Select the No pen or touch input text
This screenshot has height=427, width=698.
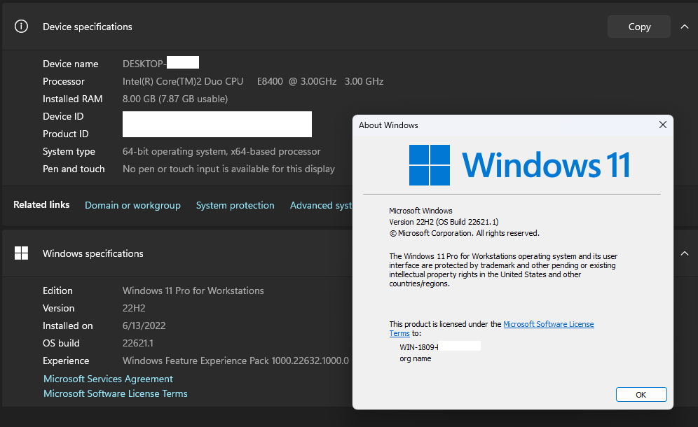pyautogui.click(x=228, y=169)
